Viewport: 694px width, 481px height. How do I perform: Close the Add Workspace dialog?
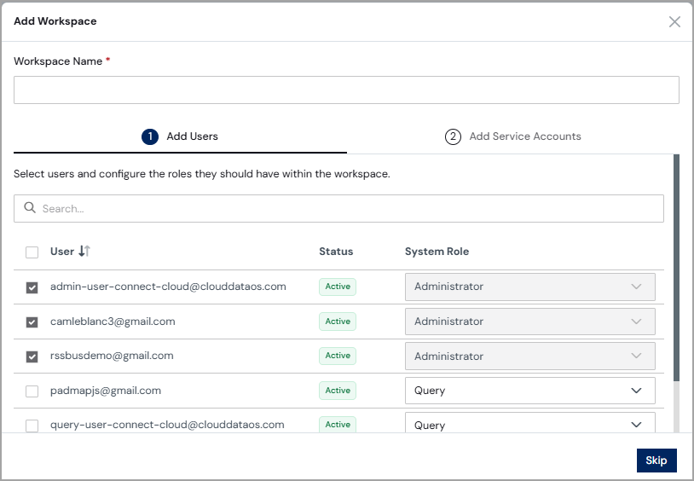point(674,21)
